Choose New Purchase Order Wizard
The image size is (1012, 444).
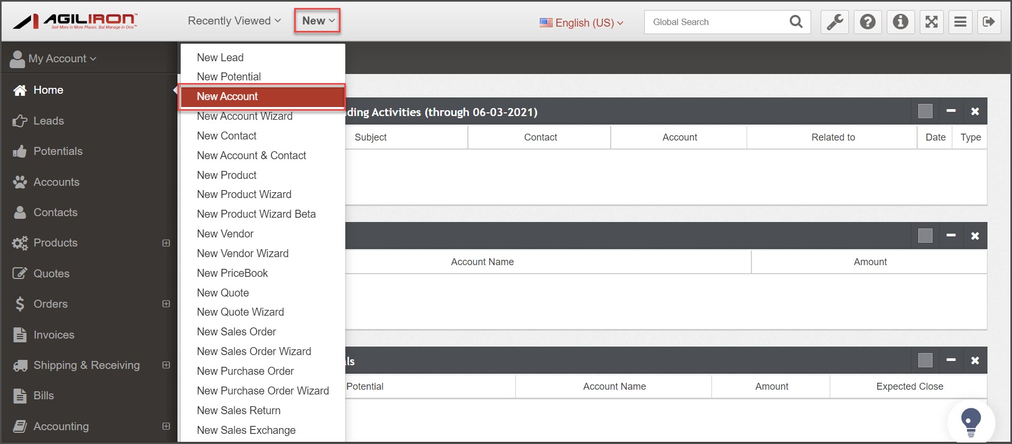point(263,391)
